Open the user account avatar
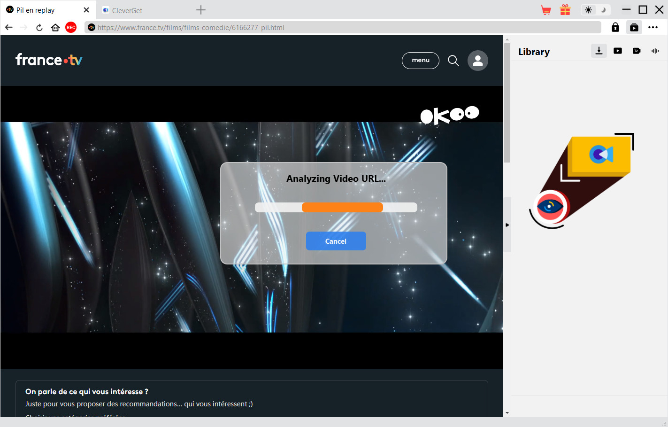This screenshot has height=427, width=668. click(478, 61)
